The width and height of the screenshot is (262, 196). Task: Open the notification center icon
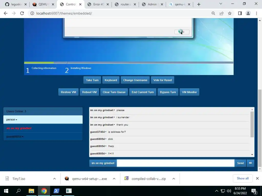(x=254, y=191)
